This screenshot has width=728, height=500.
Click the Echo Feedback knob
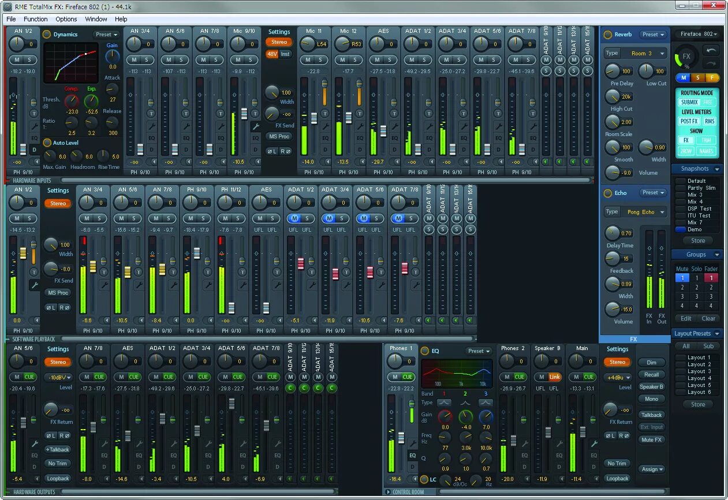click(614, 259)
